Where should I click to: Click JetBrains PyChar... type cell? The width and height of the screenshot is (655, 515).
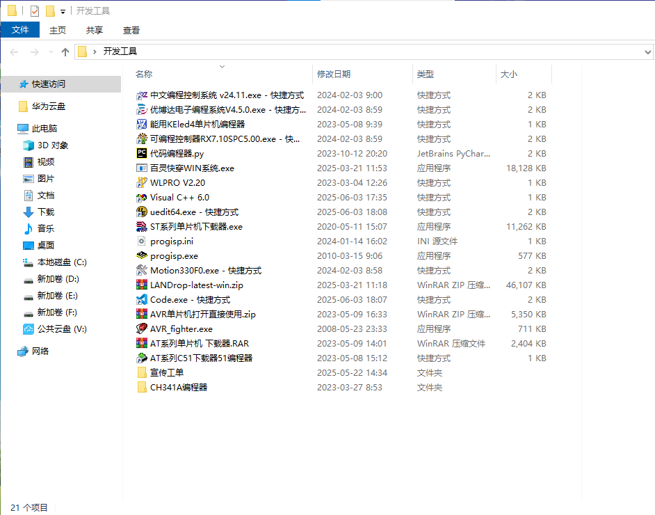[453, 153]
